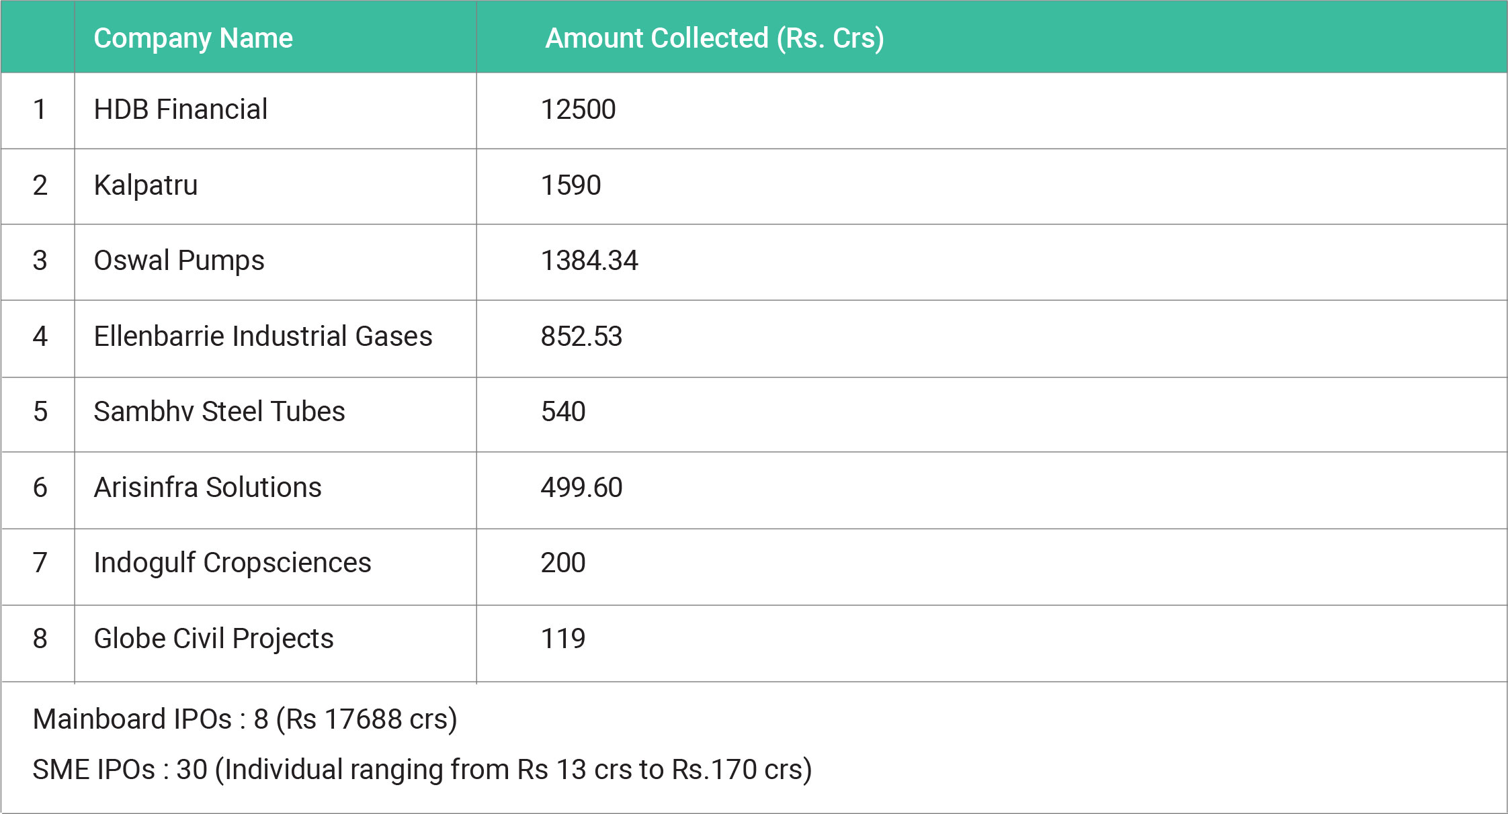Click the 499.60 amount value
The image size is (1508, 814).
pyautogui.click(x=581, y=488)
